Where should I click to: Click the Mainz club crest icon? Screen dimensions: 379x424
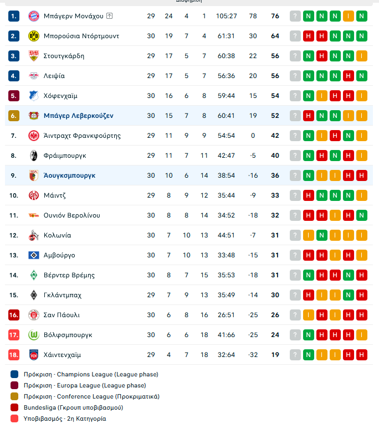[34, 195]
